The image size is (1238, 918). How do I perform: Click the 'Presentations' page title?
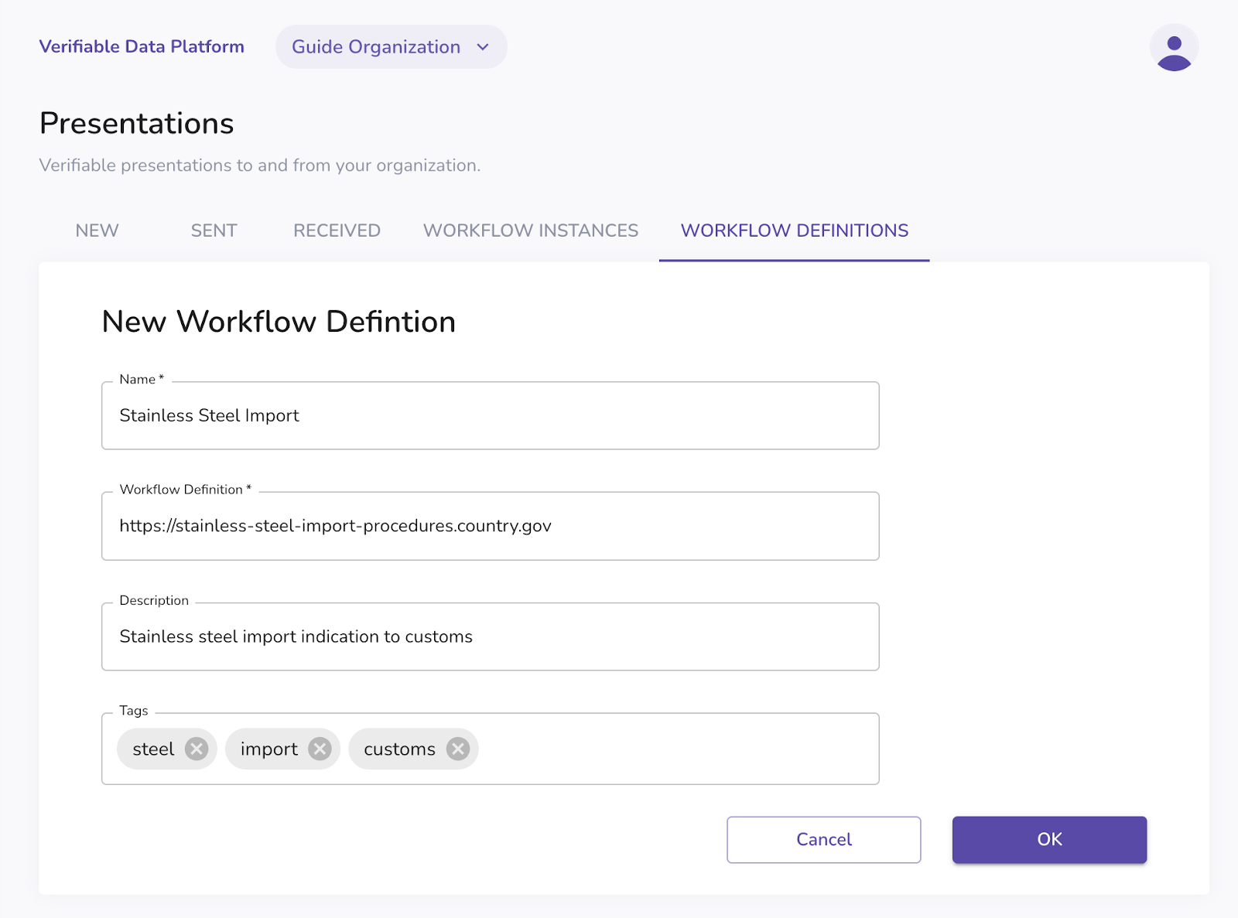136,124
